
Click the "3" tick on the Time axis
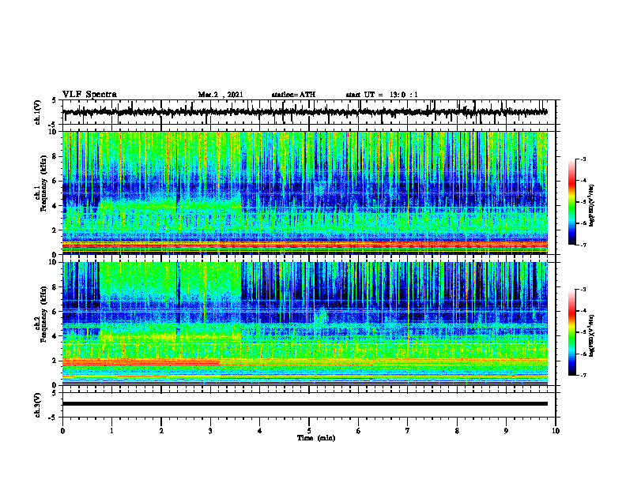pos(210,431)
